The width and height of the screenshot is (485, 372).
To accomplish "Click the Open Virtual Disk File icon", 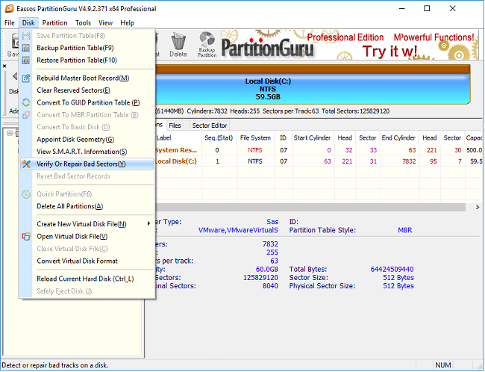I will pos(26,237).
